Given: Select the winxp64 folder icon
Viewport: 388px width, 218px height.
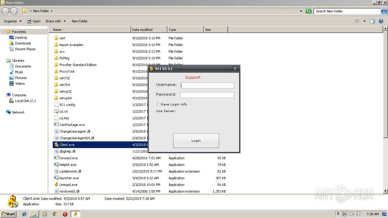Looking at the screenshot, I should pos(56,98).
